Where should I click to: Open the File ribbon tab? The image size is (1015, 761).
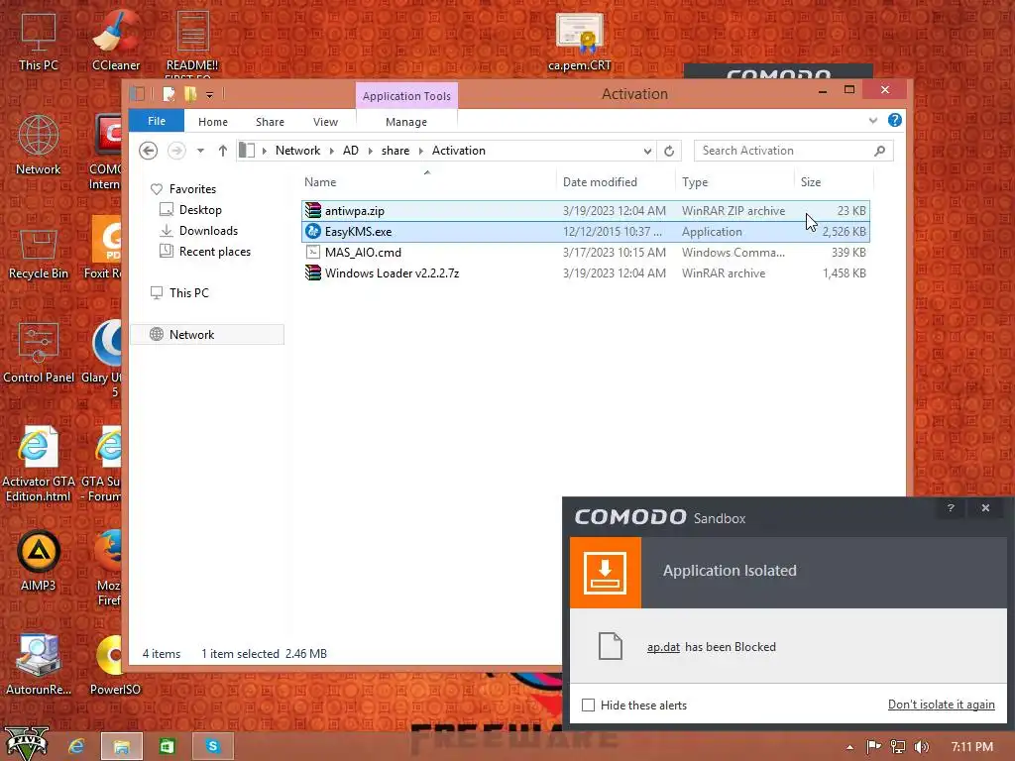157,121
